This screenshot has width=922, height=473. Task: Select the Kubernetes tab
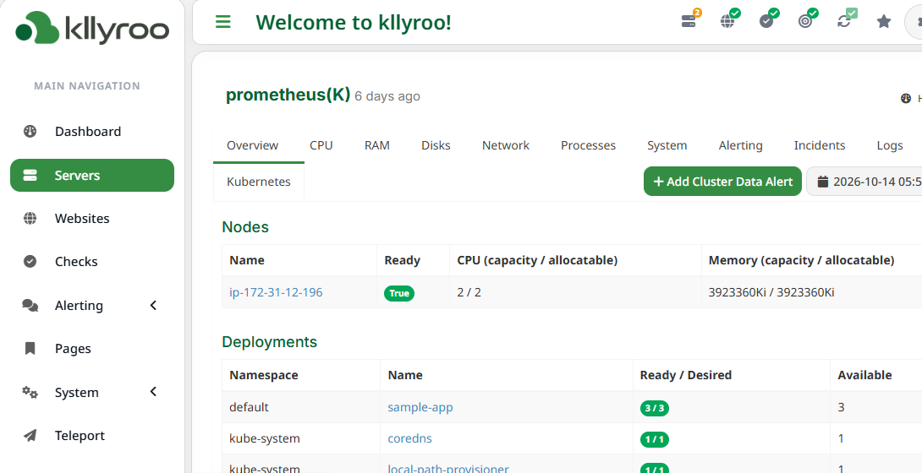pyautogui.click(x=259, y=182)
